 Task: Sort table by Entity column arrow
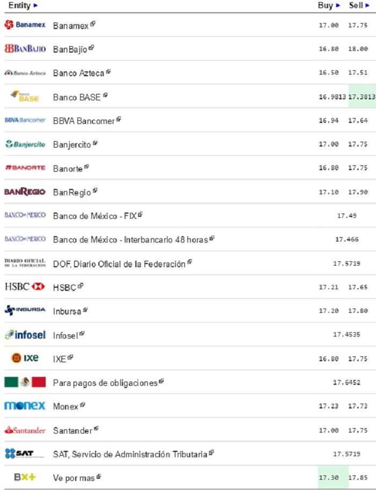(x=36, y=5)
